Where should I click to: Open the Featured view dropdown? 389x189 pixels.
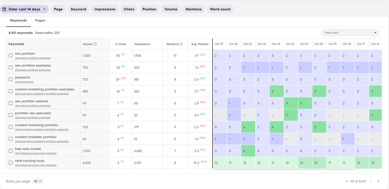(350, 33)
